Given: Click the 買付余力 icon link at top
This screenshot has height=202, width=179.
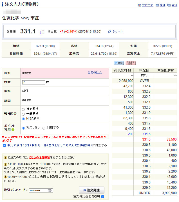Looking at the screenshot, I should click(145, 5).
